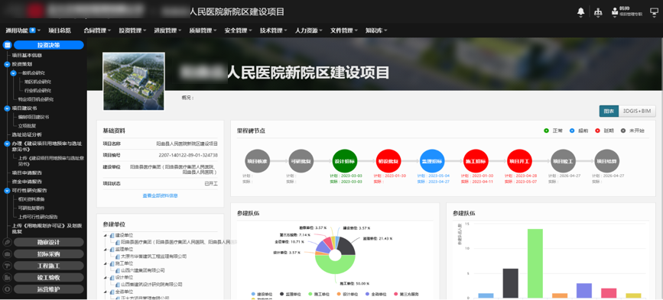This screenshot has width=663, height=300.
Task: Toggle 全咨单位 series in pie chart legend
Action: pos(377,294)
